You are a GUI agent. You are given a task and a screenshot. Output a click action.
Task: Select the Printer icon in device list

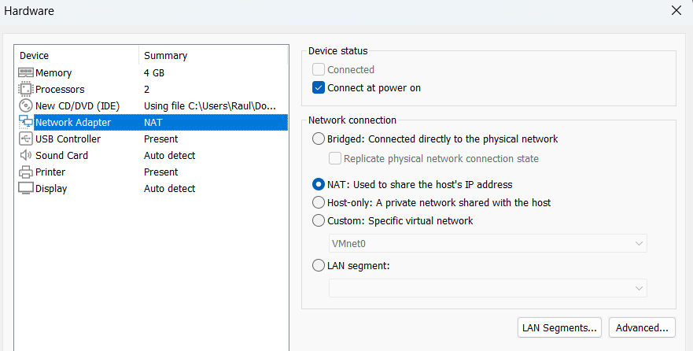pyautogui.click(x=25, y=172)
